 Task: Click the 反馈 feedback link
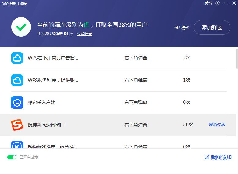click(208, 3)
